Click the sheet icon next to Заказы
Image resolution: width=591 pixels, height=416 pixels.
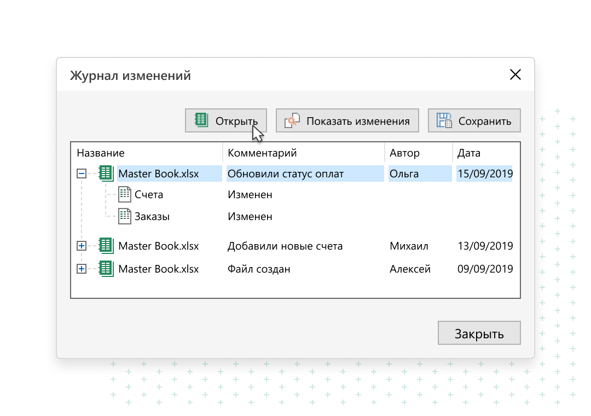[125, 216]
